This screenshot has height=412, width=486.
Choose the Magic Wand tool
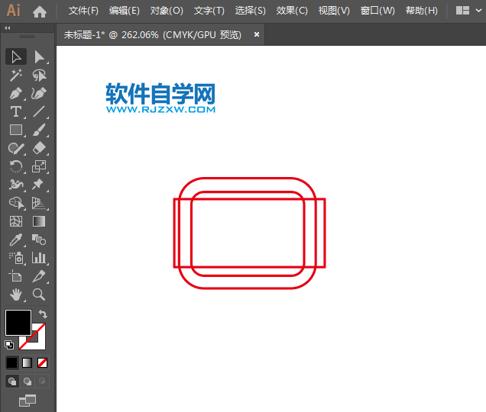coord(16,76)
